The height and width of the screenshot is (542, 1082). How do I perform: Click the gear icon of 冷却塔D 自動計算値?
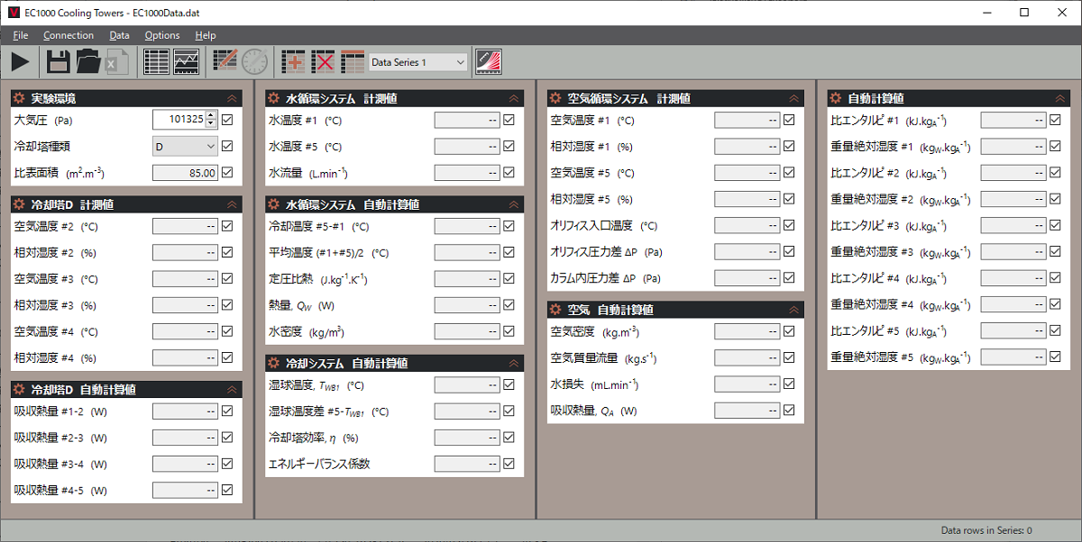click(19, 390)
